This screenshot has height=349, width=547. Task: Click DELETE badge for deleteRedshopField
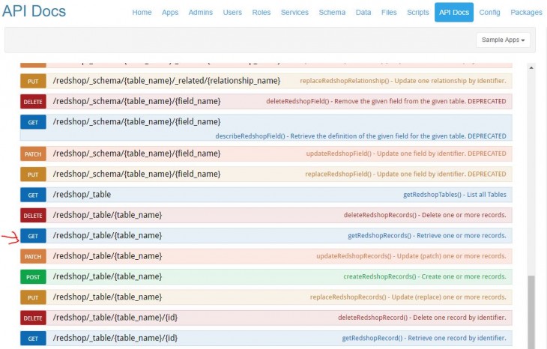[x=33, y=101]
